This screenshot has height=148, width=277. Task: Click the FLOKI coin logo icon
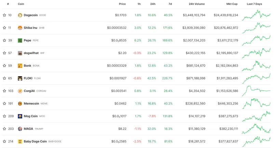tap(20, 78)
